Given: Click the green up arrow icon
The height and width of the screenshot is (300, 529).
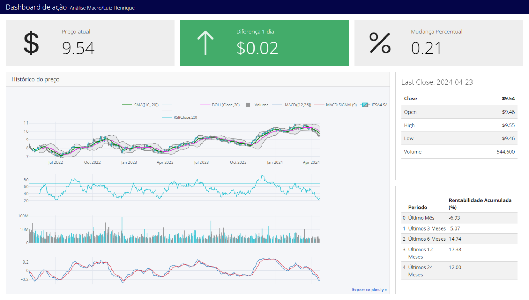Looking at the screenshot, I should [x=206, y=43].
